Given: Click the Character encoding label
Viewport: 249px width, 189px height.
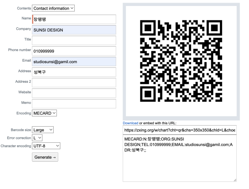Looking at the screenshot, I should (16, 146).
